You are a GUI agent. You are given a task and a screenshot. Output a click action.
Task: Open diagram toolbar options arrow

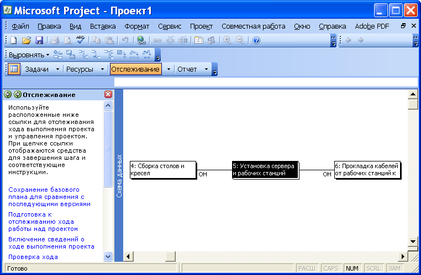coord(158,55)
